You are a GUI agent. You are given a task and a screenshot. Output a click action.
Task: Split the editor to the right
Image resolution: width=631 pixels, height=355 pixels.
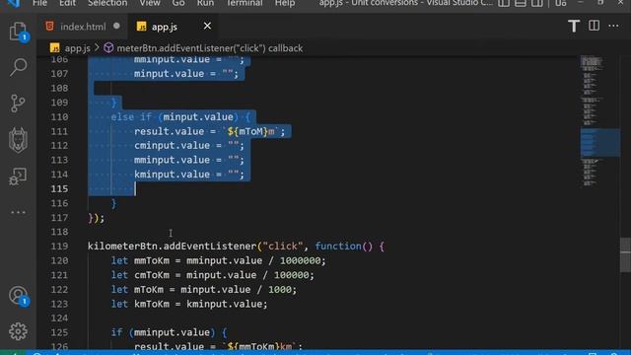pyautogui.click(x=594, y=26)
